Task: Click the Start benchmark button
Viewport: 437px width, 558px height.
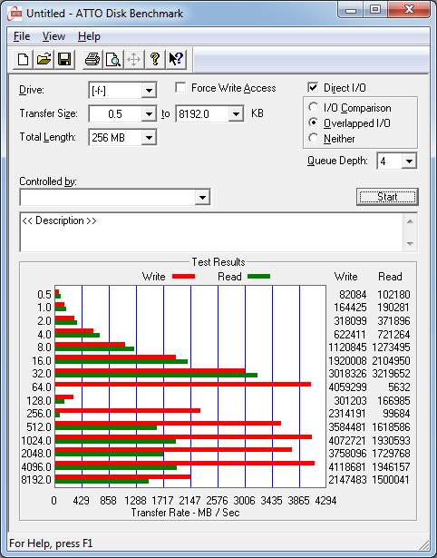Action: 387,197
